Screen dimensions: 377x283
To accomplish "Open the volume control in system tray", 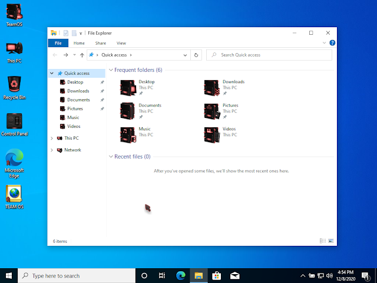I will (x=329, y=275).
